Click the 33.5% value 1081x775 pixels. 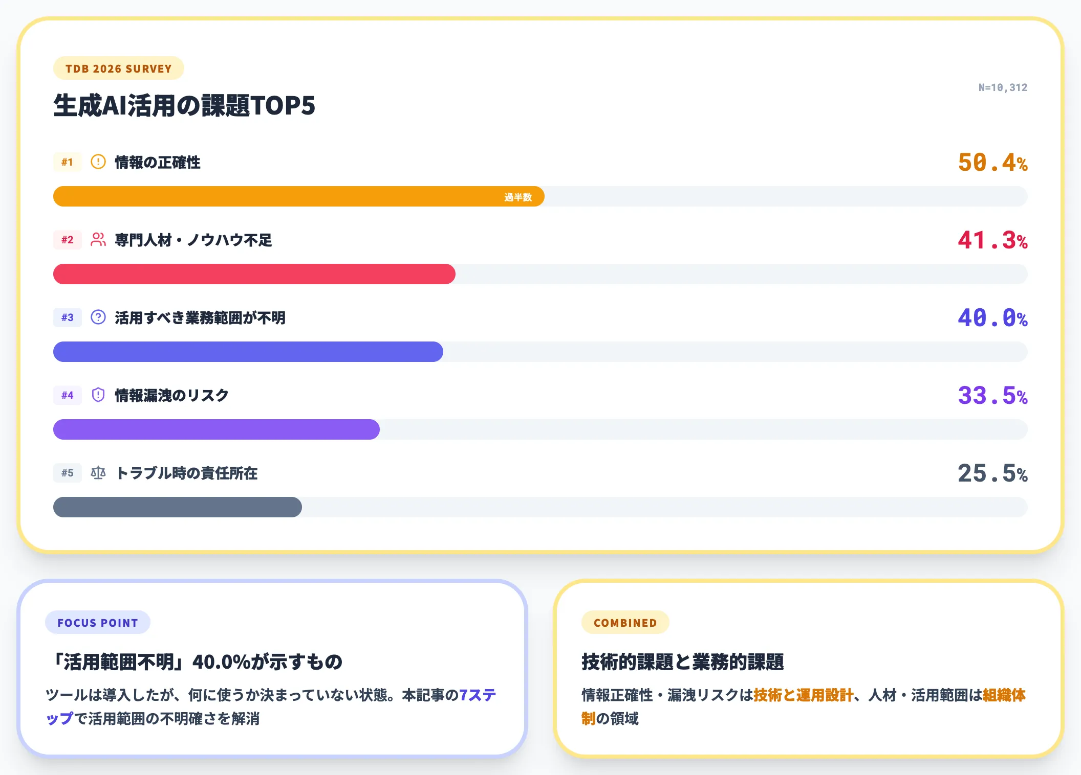point(992,396)
